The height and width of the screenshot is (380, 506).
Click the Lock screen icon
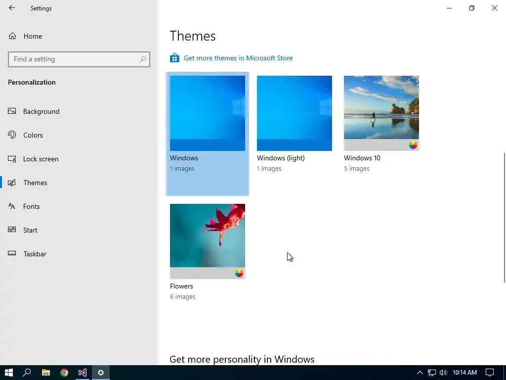[12, 159]
